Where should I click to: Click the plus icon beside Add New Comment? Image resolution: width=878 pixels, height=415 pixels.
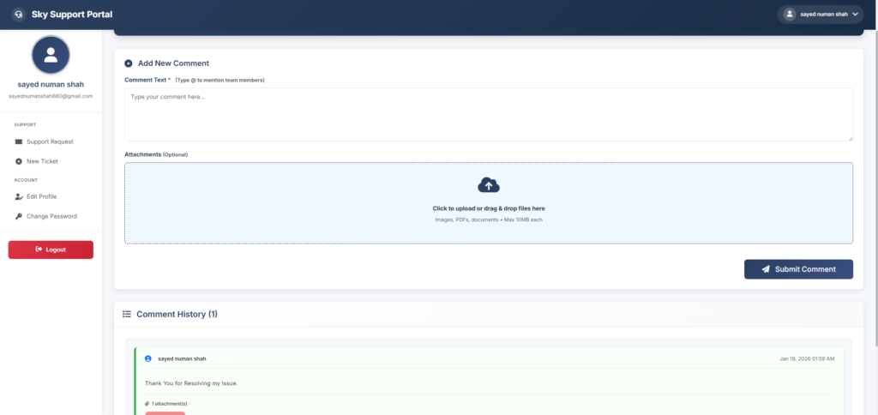[129, 63]
